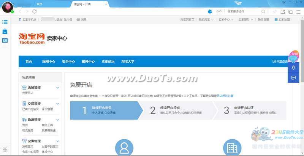Select the enterprise shop building icon
Image resolution: width=304 pixels, height=156 pixels.
pos(232,148)
